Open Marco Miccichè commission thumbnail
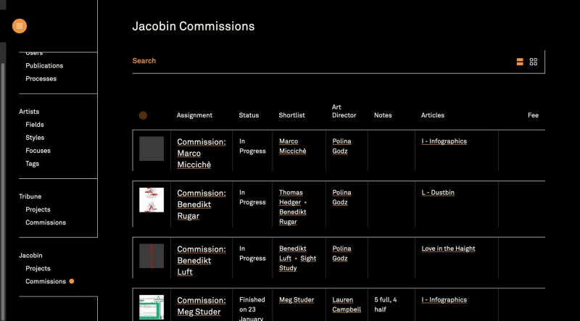 152,148
